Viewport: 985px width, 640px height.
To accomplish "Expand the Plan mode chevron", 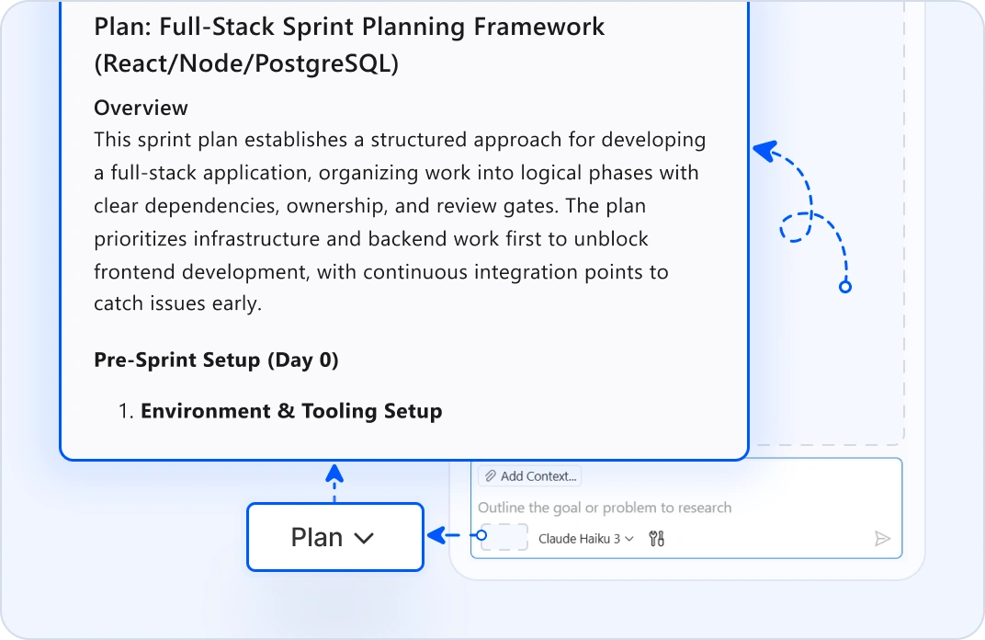I will [x=364, y=538].
